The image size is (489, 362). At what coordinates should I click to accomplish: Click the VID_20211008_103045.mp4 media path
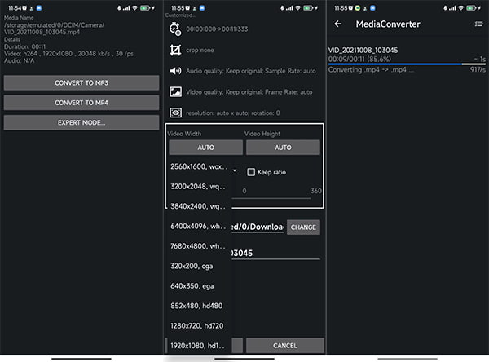(55, 29)
